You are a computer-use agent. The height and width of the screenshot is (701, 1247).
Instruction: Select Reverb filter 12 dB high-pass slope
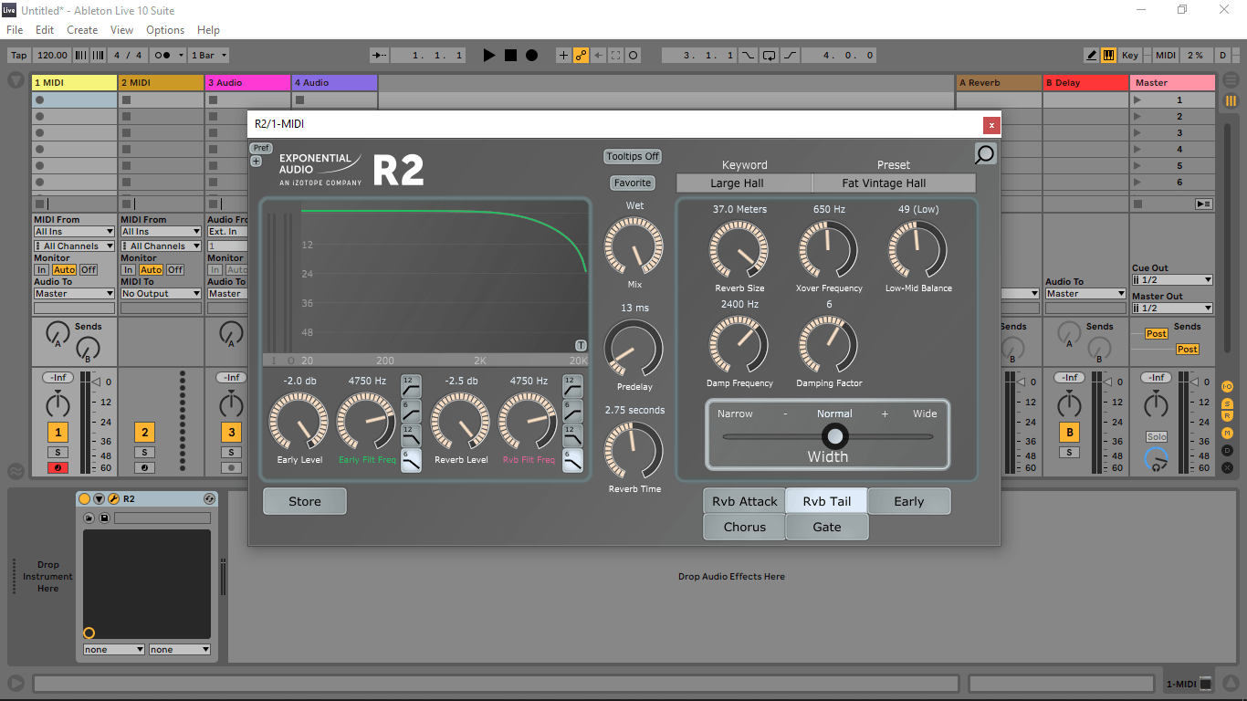(x=572, y=385)
